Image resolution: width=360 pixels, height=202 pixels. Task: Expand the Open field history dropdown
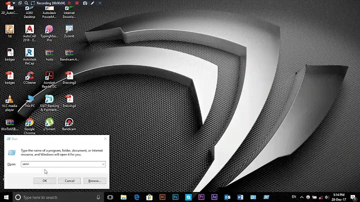point(103,164)
